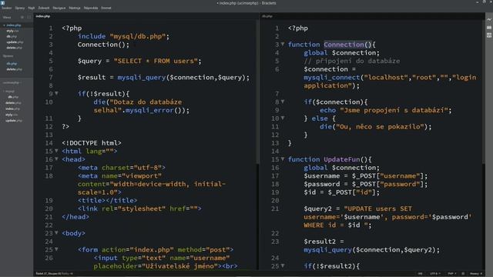The width and height of the screenshot is (493, 277).
Task: Open the Navigace menu
Action: pyautogui.click(x=59, y=8)
